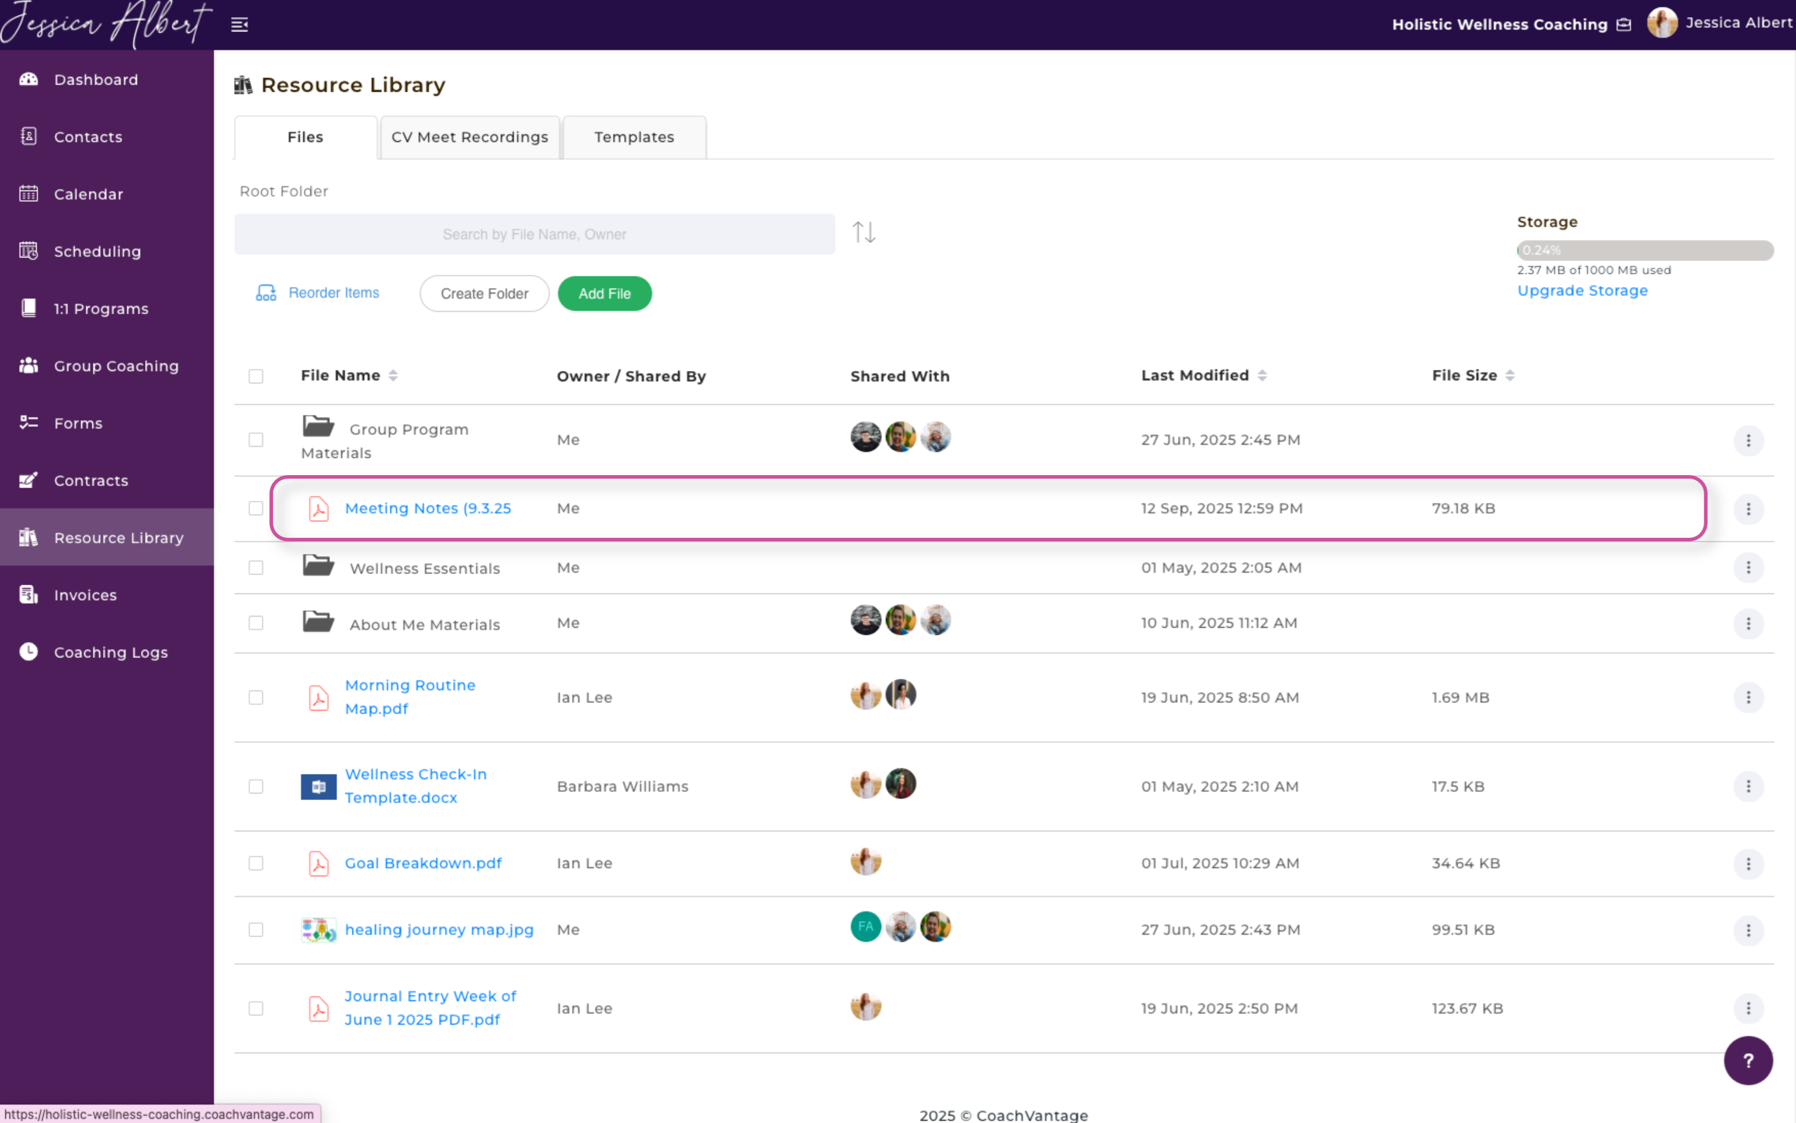Check the Meeting Notes row checkbox
Viewport: 1796px width, 1123px height.
(x=256, y=508)
